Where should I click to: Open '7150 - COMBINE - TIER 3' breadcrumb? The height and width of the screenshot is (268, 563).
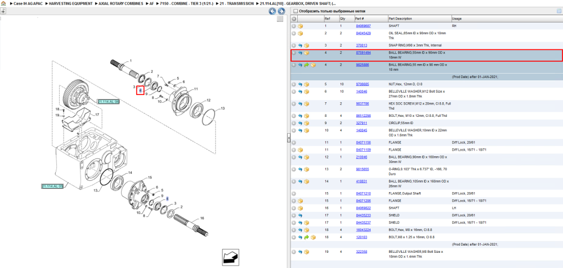pyautogui.click(x=187, y=3)
